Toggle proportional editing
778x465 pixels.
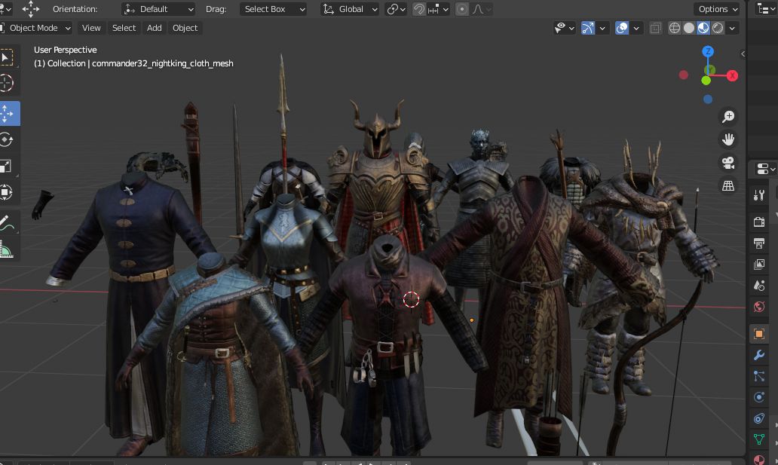pyautogui.click(x=461, y=10)
